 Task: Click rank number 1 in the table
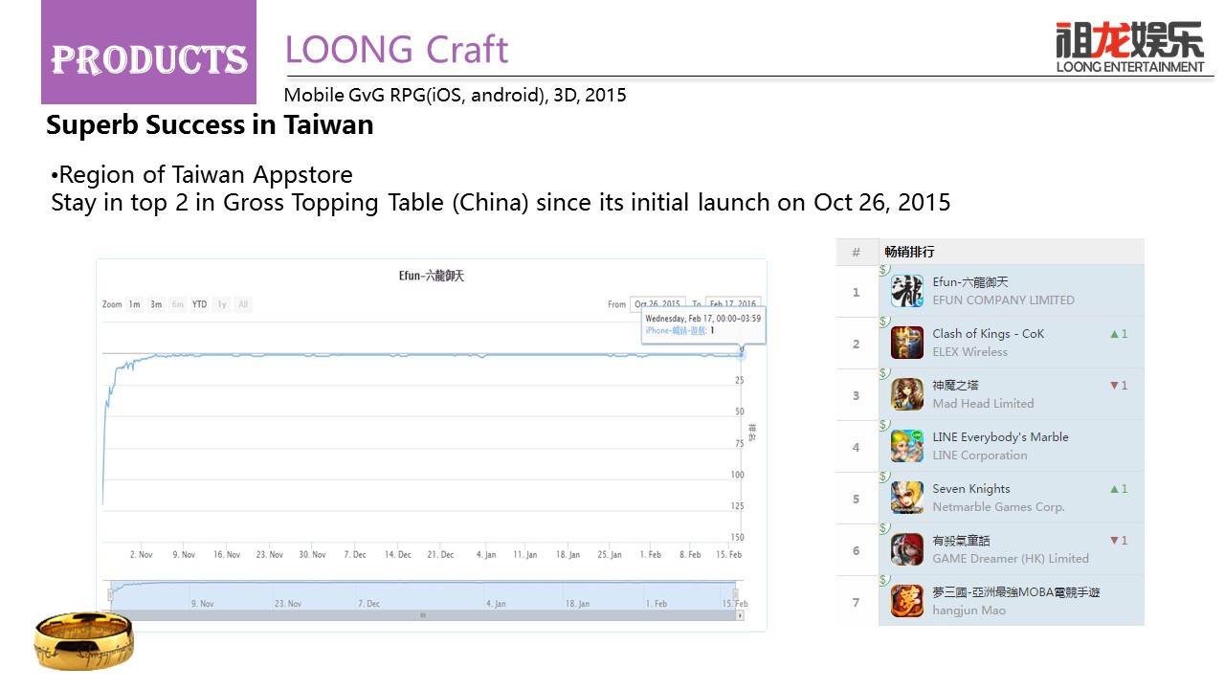(x=857, y=292)
